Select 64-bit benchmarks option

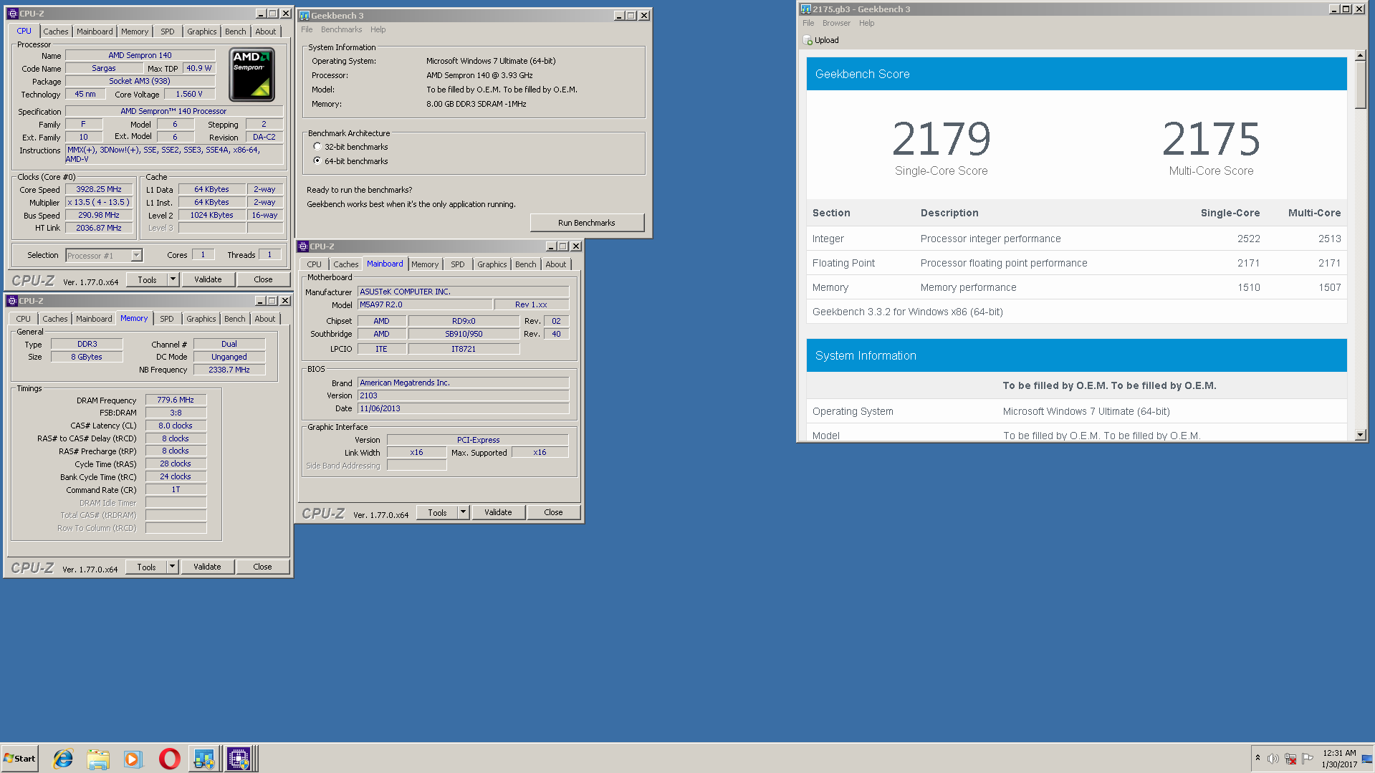[317, 161]
